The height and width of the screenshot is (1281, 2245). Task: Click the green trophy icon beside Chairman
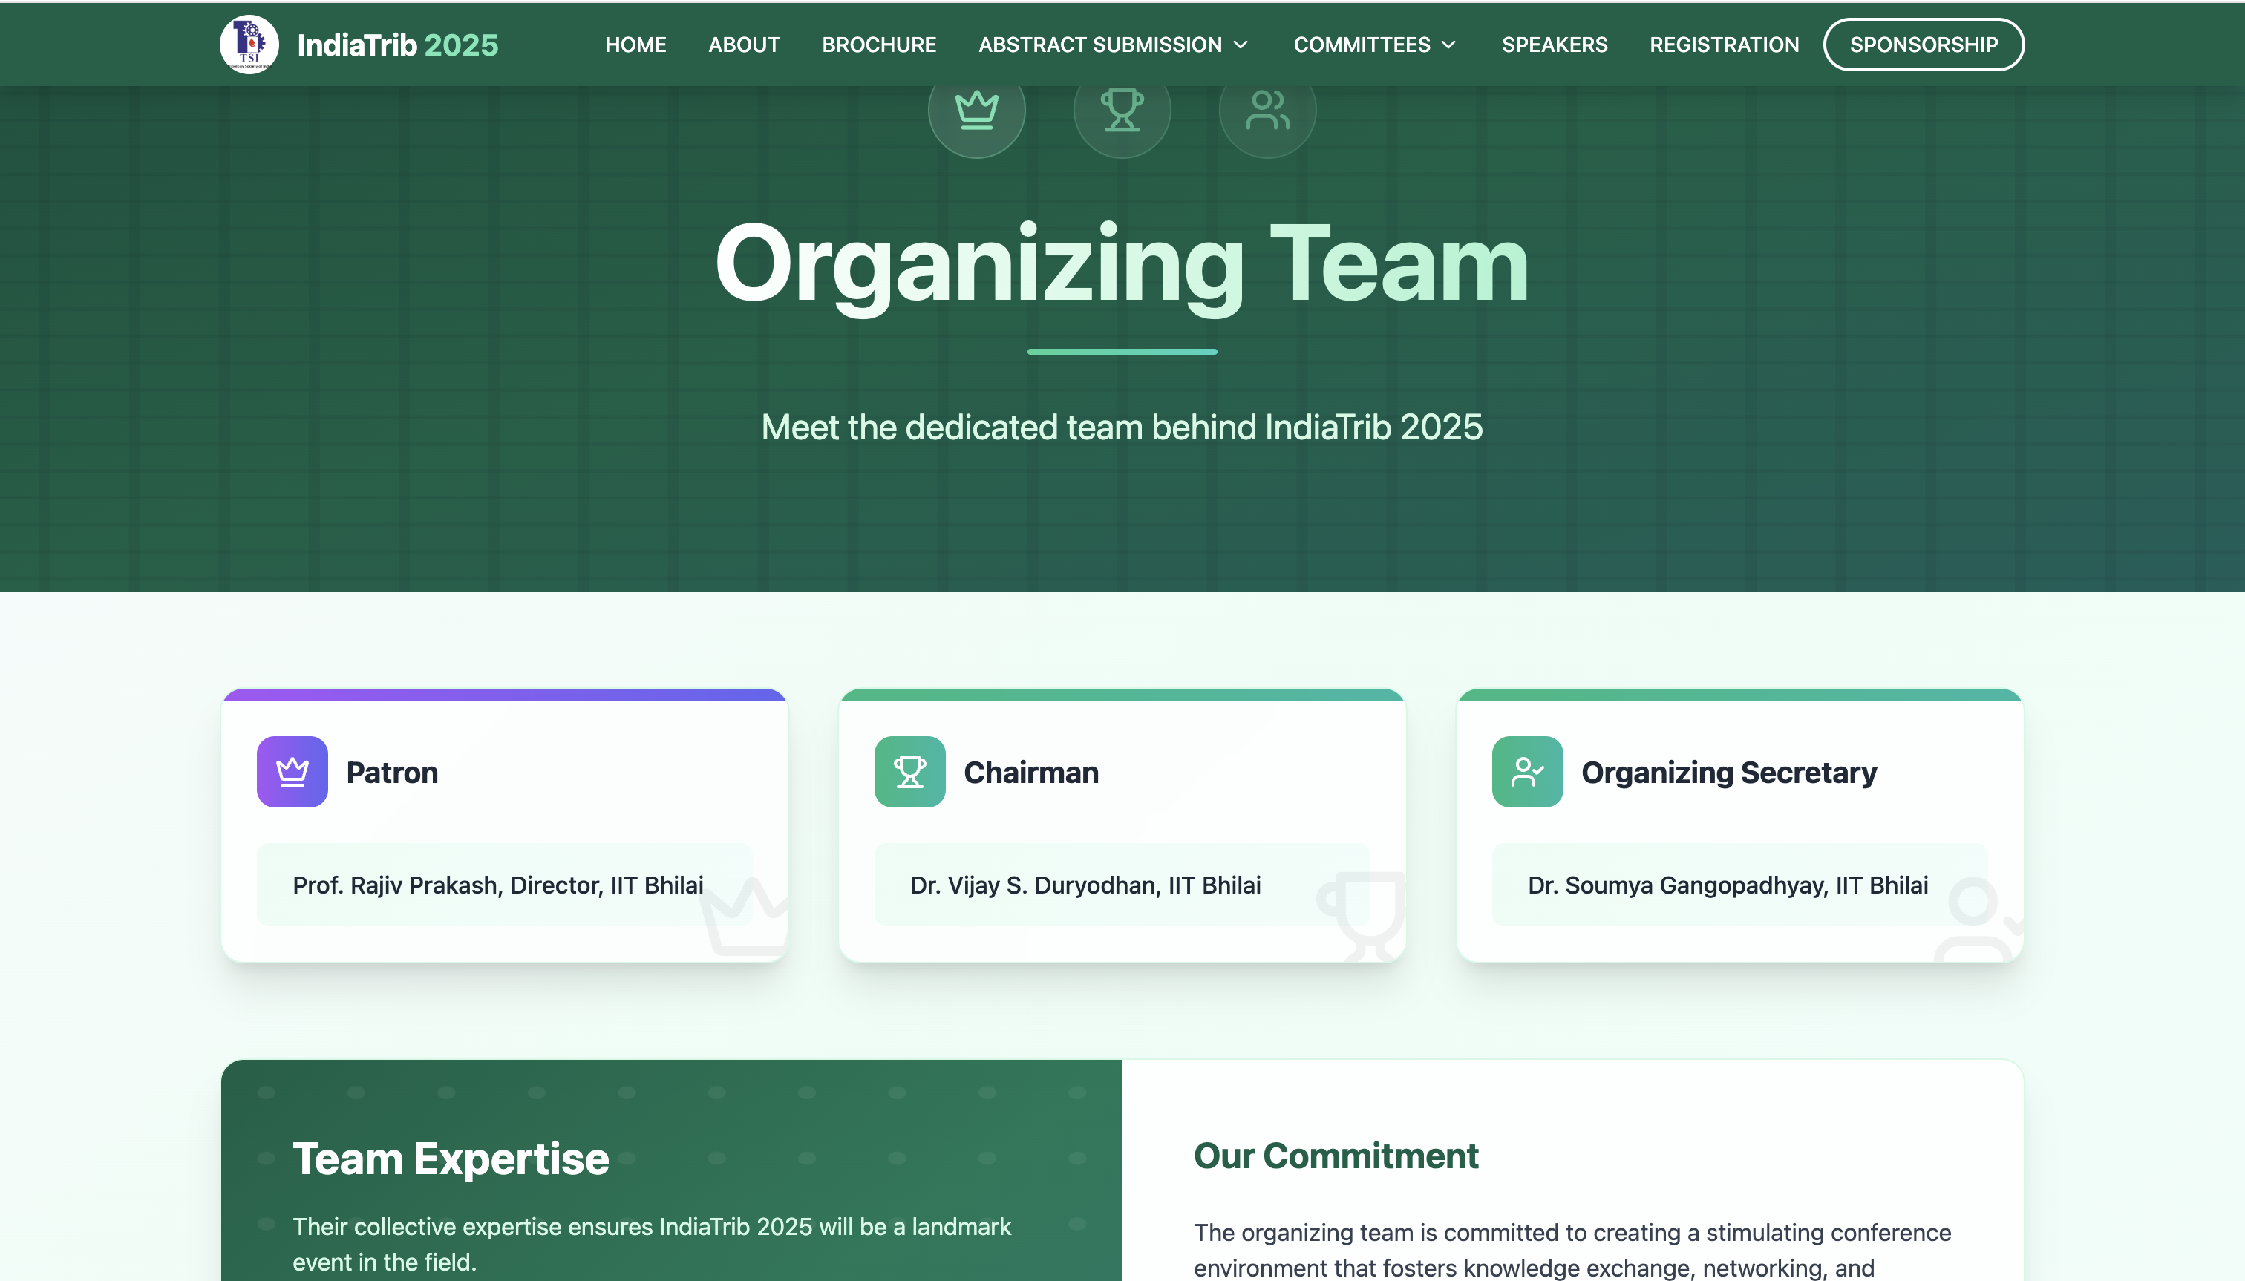tap(910, 772)
